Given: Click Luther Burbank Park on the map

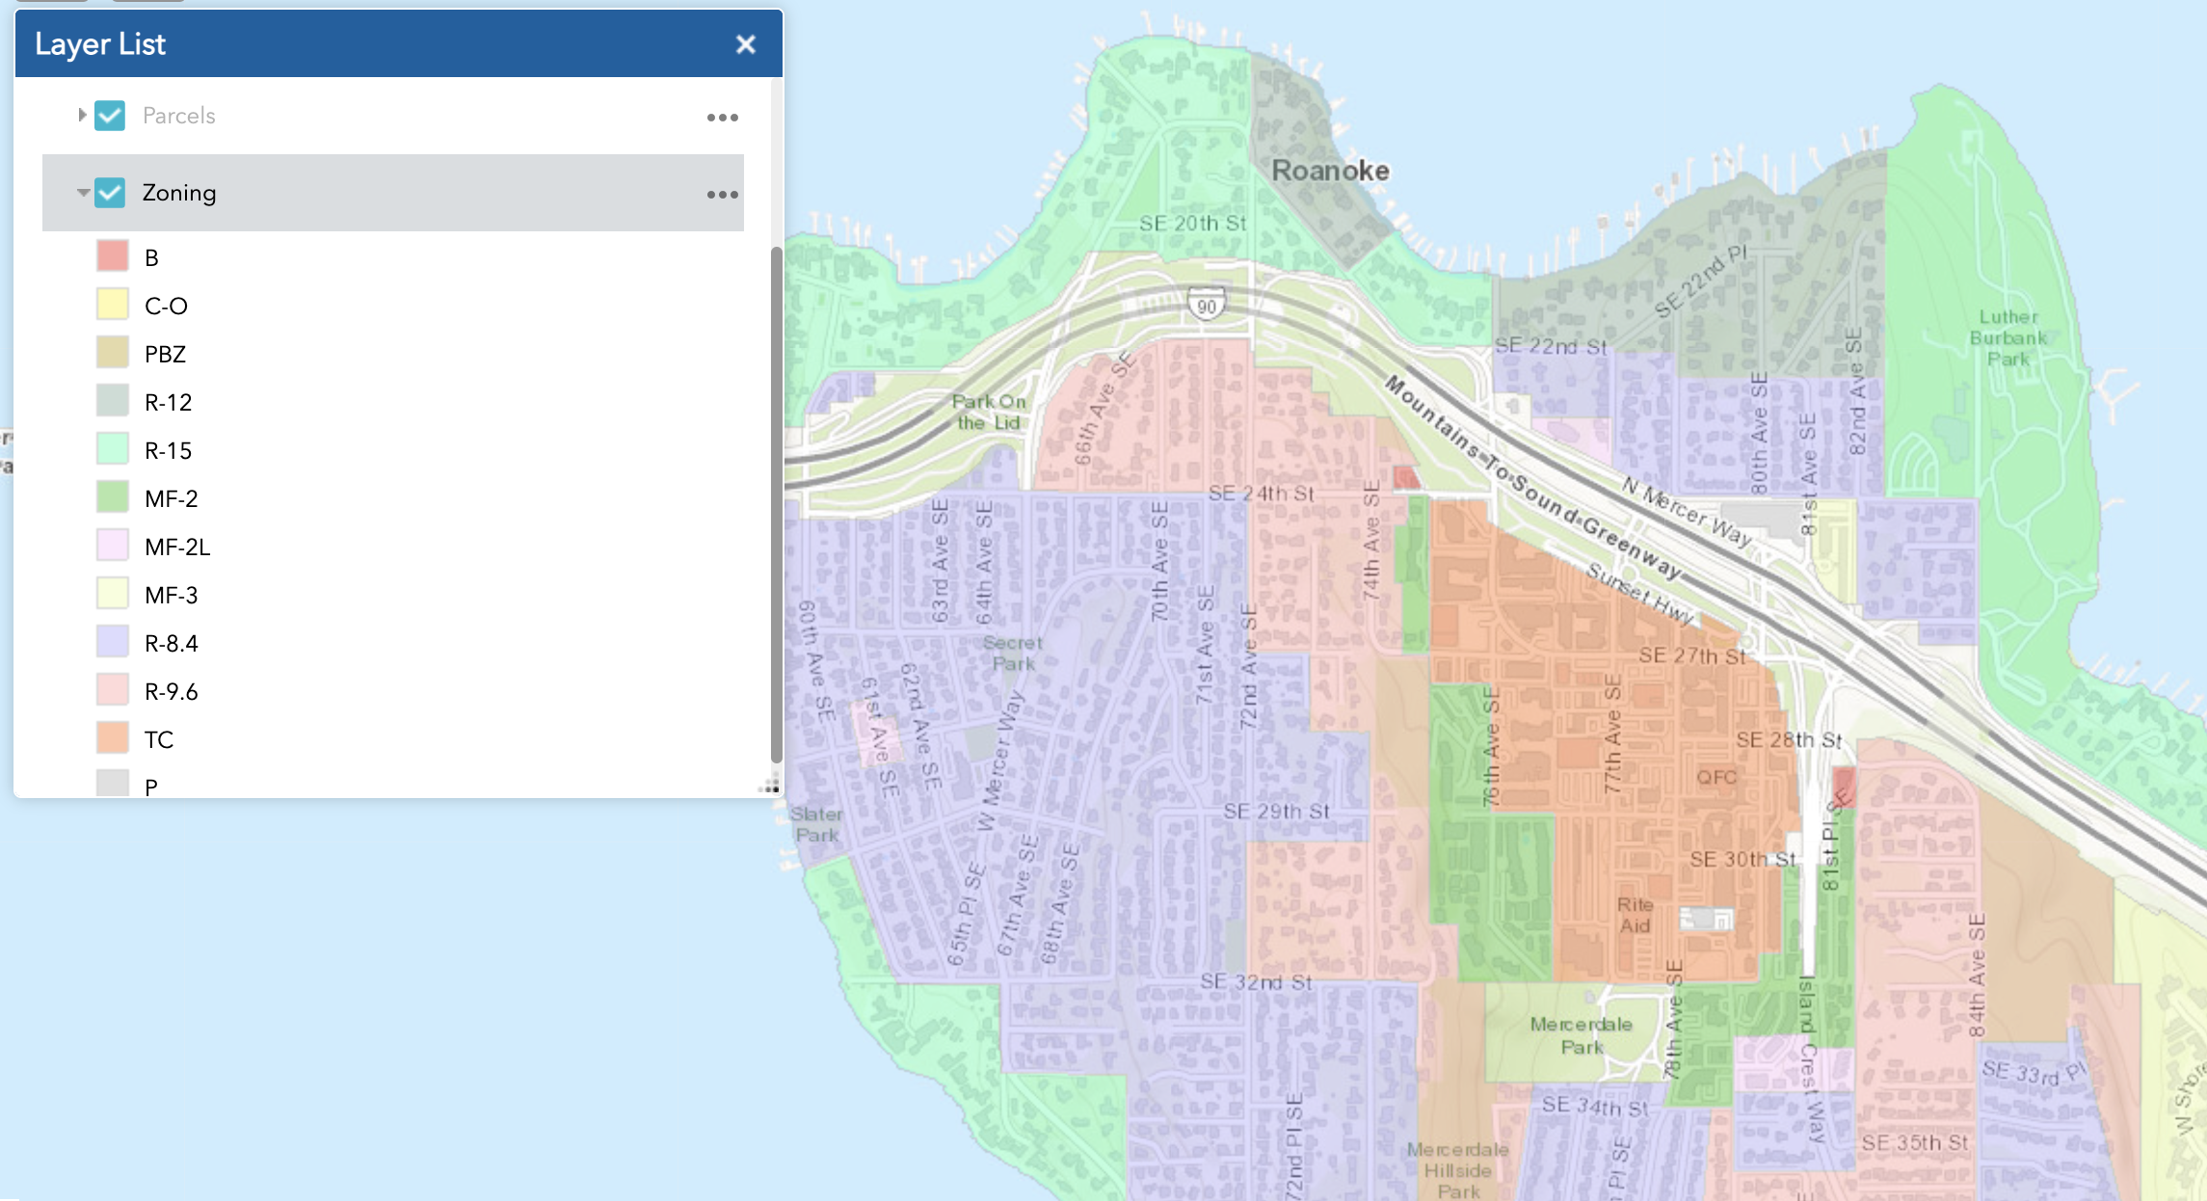Looking at the screenshot, I should coord(2008,337).
